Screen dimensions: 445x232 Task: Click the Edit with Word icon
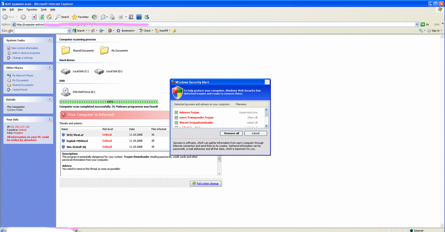pyautogui.click(x=121, y=17)
